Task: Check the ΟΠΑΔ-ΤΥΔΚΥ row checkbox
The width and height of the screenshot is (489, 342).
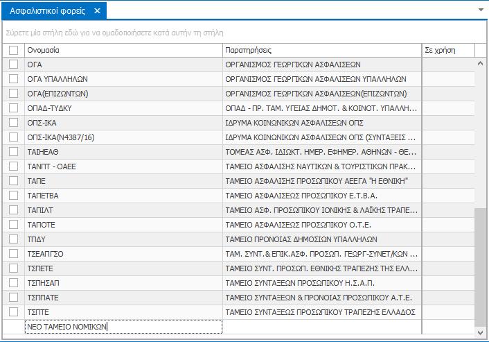Action: click(x=13, y=108)
